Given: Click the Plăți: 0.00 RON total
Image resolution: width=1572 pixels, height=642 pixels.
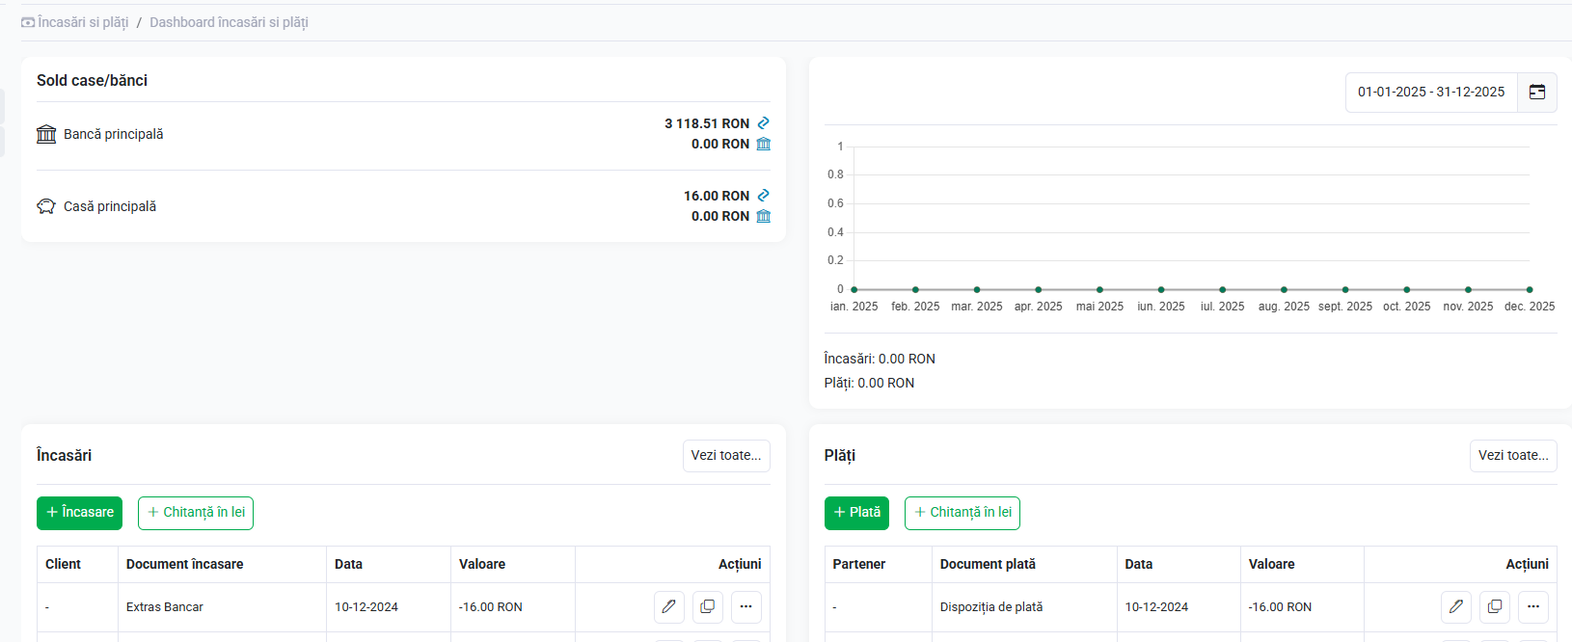Looking at the screenshot, I should click(x=869, y=383).
